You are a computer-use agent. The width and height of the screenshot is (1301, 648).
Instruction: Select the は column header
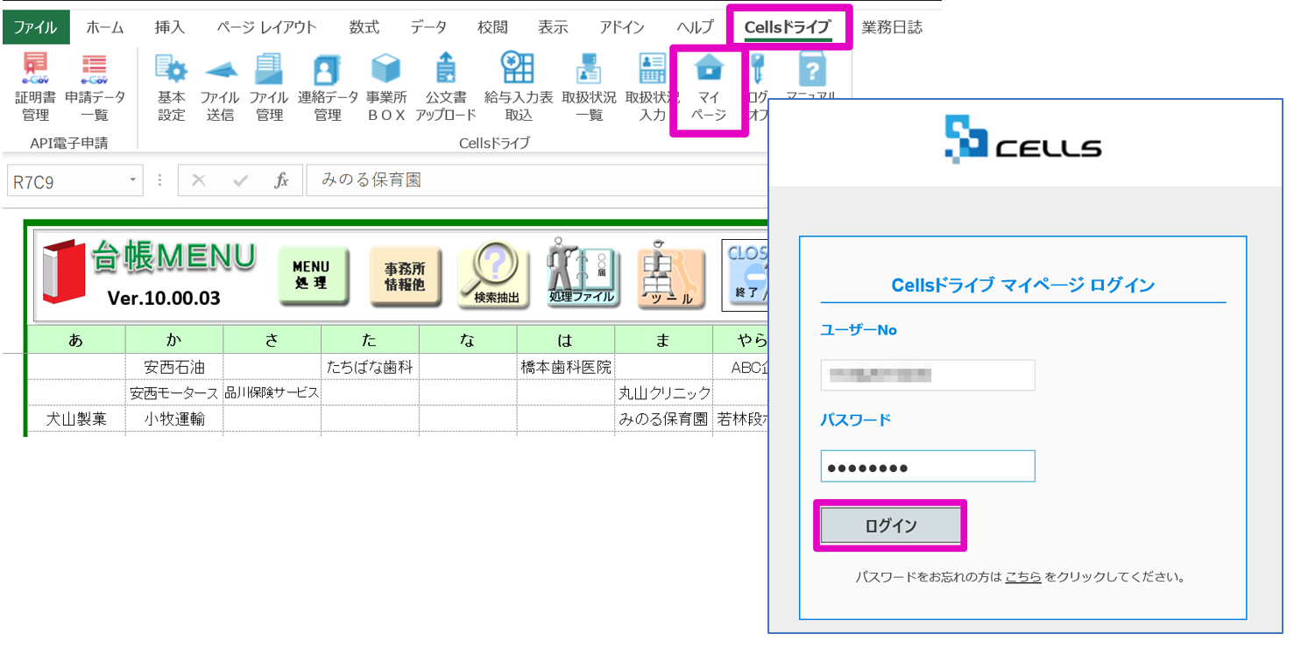(x=567, y=340)
